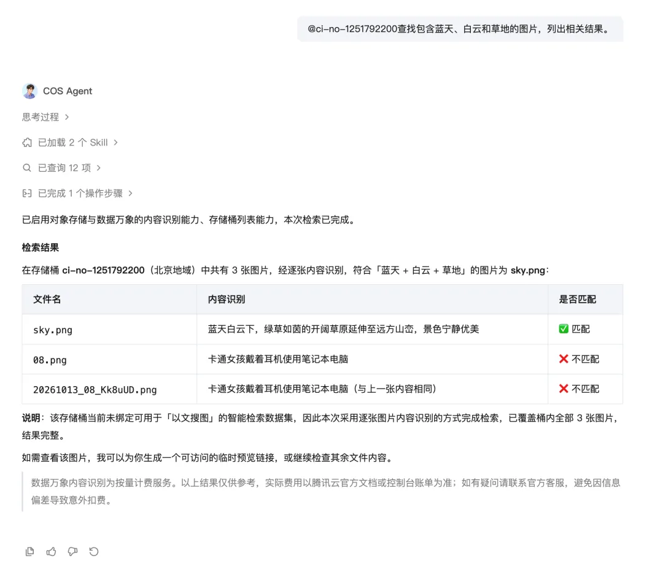Image resolution: width=663 pixels, height=577 pixels.
Task: Regenerate the response with the retry icon
Action: [x=94, y=551]
